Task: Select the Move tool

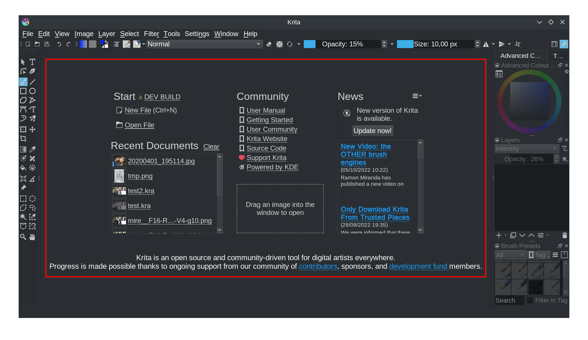Action: (x=32, y=129)
